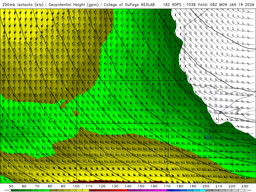
Task: Click the '180' label on the color scale
Action: coord(180,186)
